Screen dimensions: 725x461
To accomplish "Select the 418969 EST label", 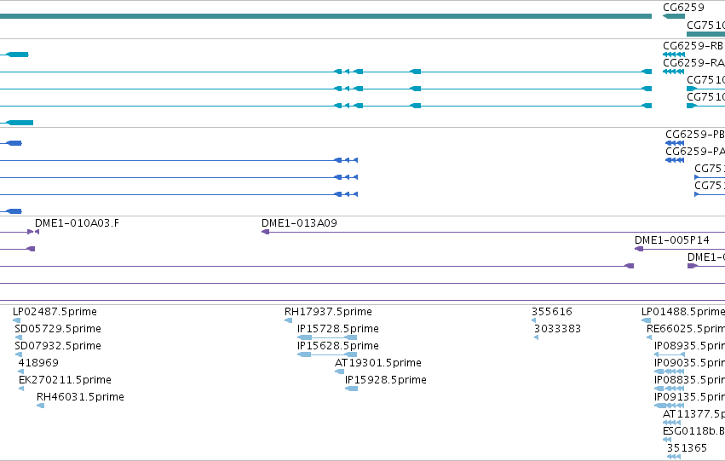I will (38, 363).
